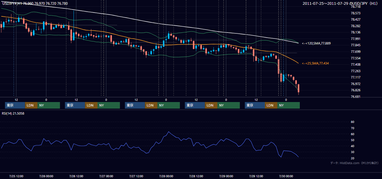Click the 7/28 12:00 date label

point(196,176)
